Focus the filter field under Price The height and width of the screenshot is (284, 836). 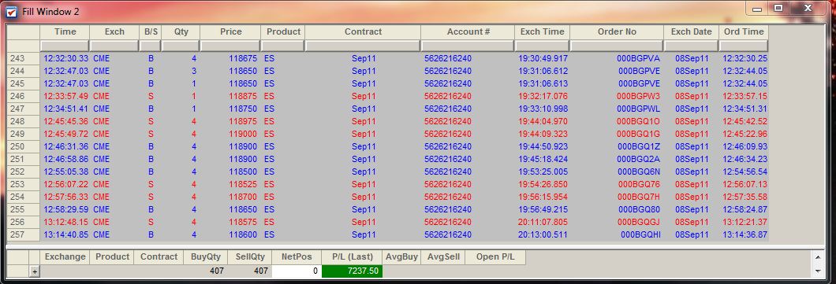point(231,46)
